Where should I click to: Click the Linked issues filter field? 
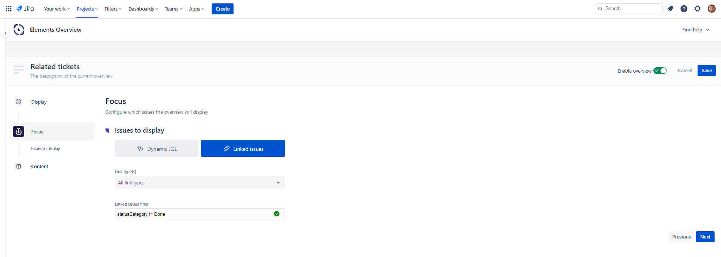click(193, 214)
